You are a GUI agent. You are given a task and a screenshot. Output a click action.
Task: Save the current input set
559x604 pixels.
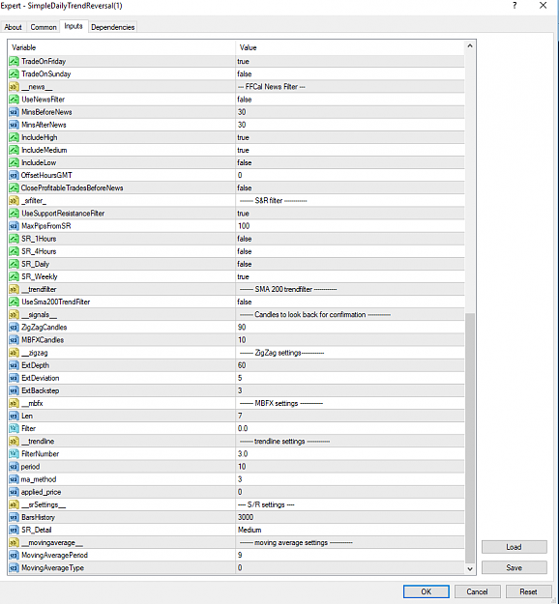click(514, 568)
